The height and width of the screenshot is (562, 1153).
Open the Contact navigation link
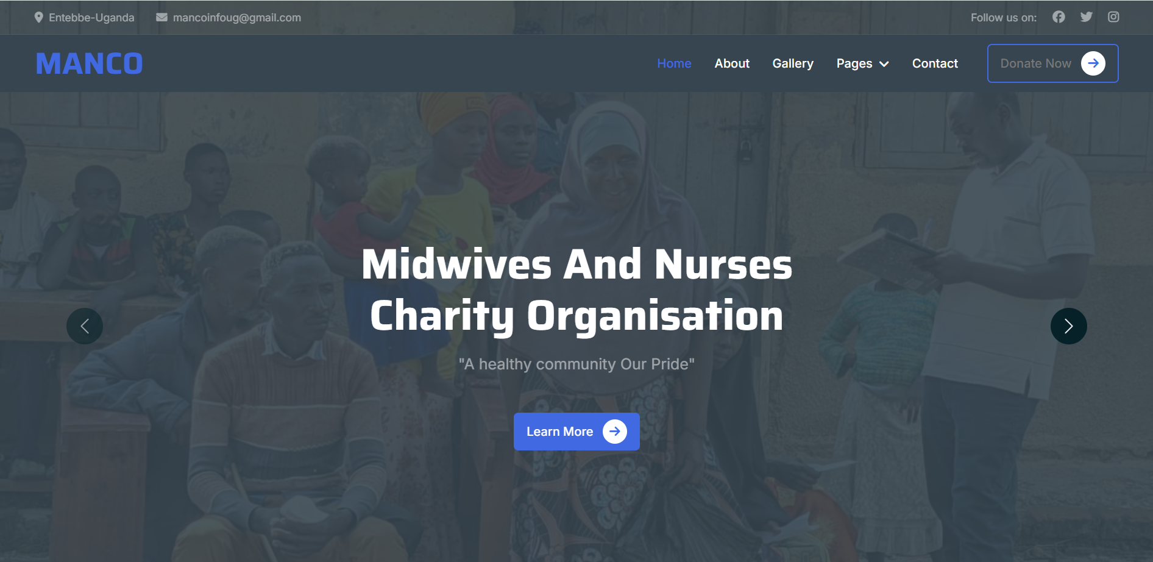tap(935, 63)
